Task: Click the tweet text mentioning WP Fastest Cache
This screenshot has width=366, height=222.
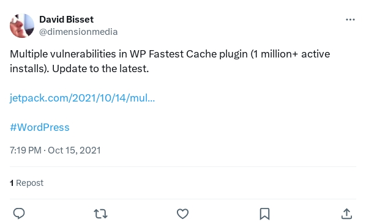Action: click(170, 61)
